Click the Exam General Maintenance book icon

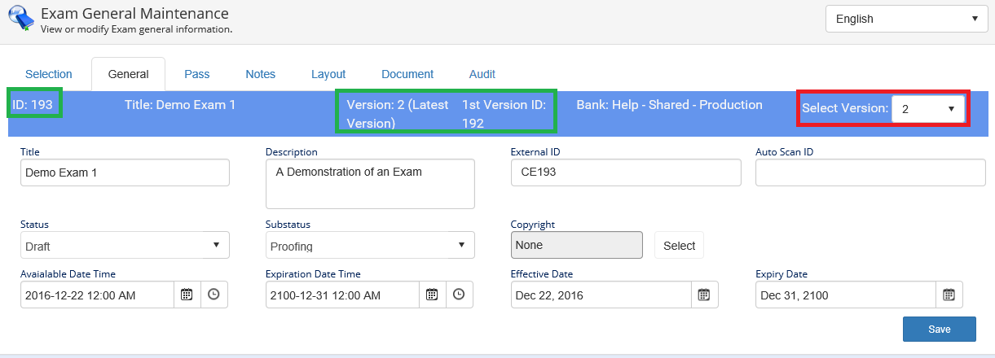coord(20,20)
